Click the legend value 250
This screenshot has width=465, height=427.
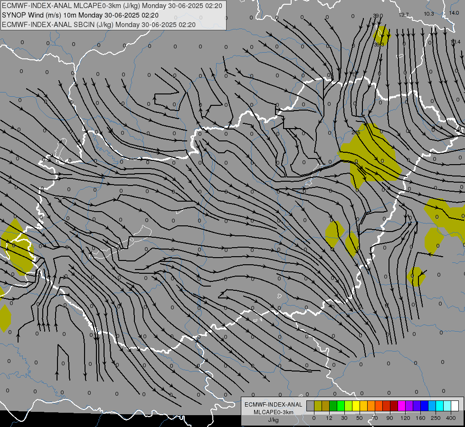point(436,418)
